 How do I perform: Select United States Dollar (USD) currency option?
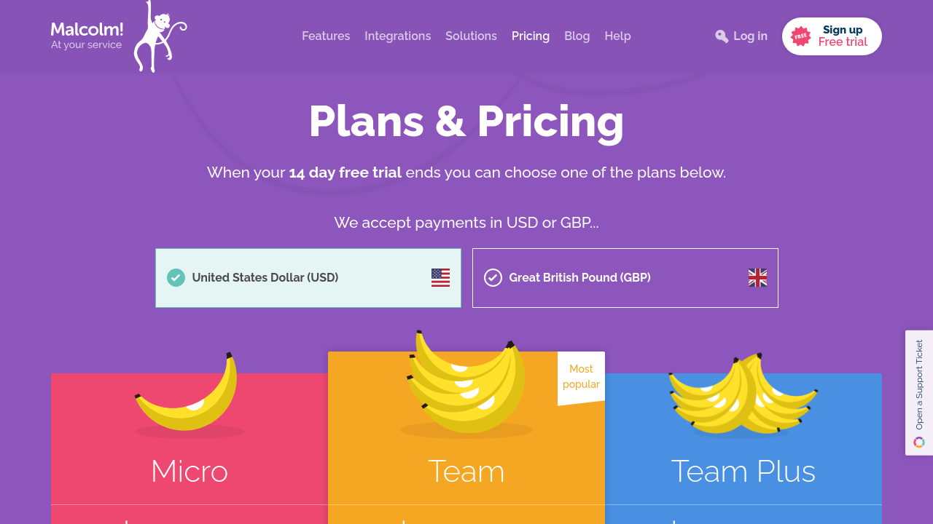[308, 278]
